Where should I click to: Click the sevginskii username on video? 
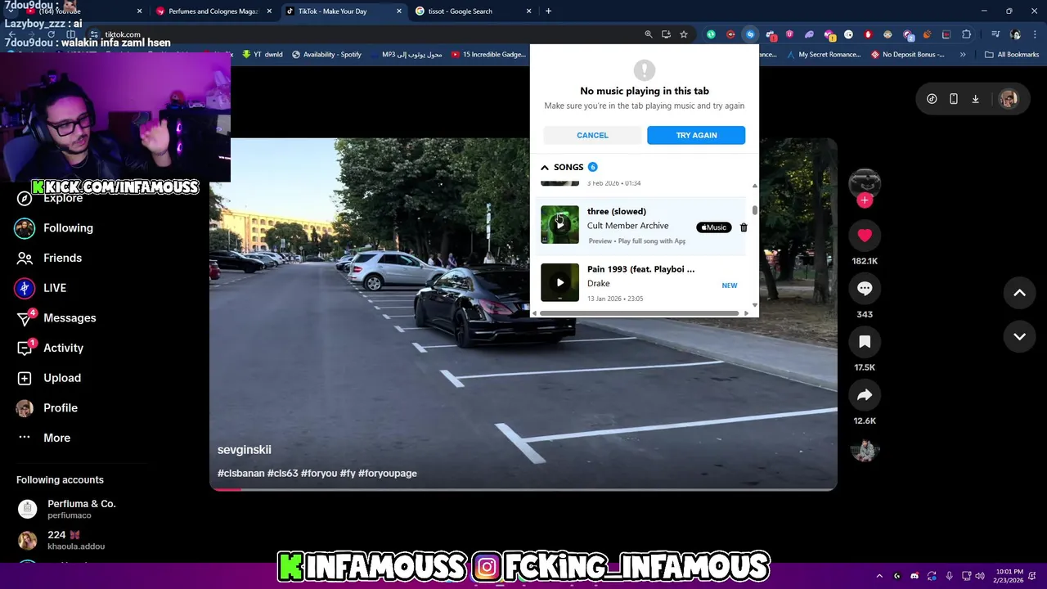click(244, 450)
